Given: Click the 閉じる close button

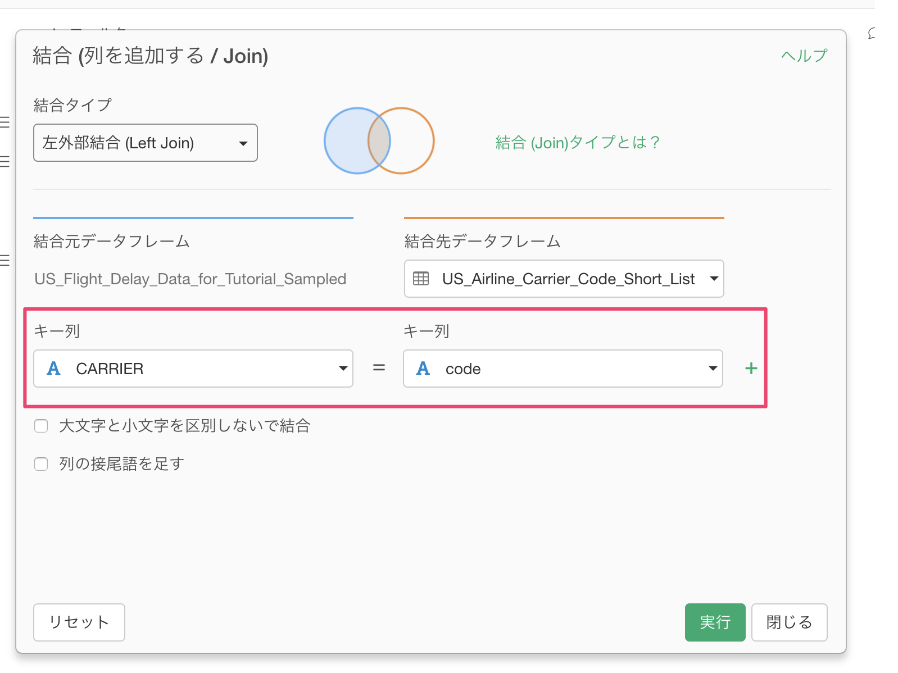Looking at the screenshot, I should (x=789, y=622).
